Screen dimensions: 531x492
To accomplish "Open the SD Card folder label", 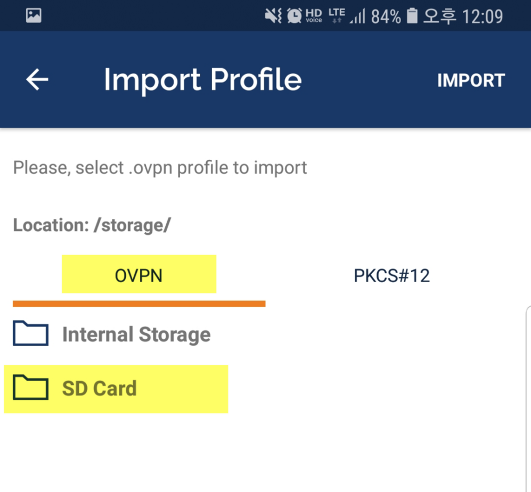I will pos(100,388).
